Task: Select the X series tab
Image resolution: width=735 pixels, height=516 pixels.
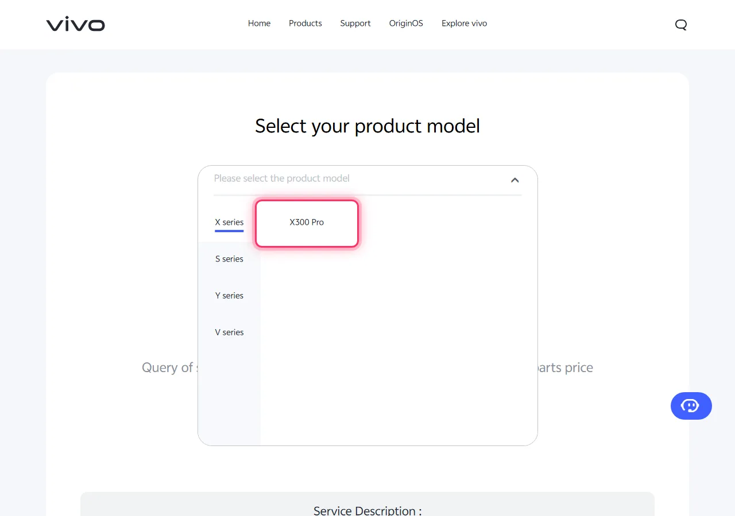Action: [x=229, y=222]
